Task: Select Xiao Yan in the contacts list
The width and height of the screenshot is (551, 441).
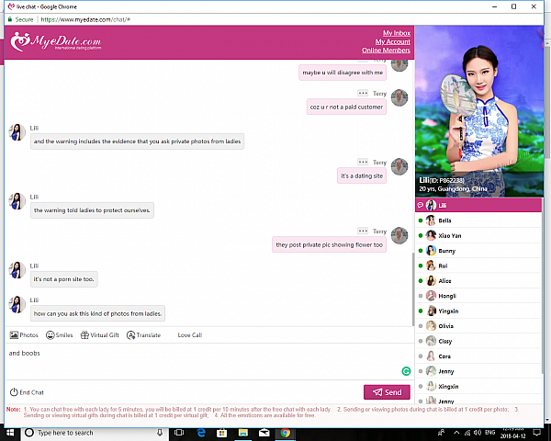Action: point(449,235)
